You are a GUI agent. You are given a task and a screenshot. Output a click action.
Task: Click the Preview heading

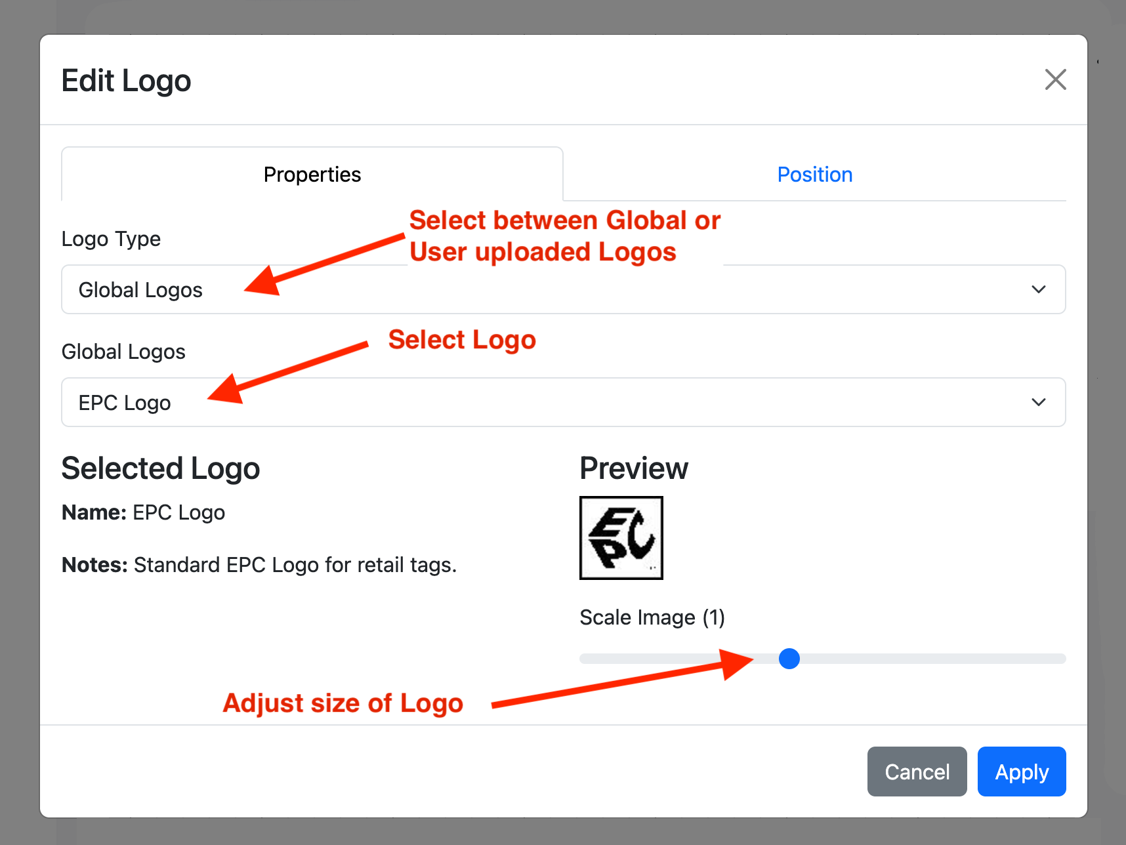[x=634, y=468]
